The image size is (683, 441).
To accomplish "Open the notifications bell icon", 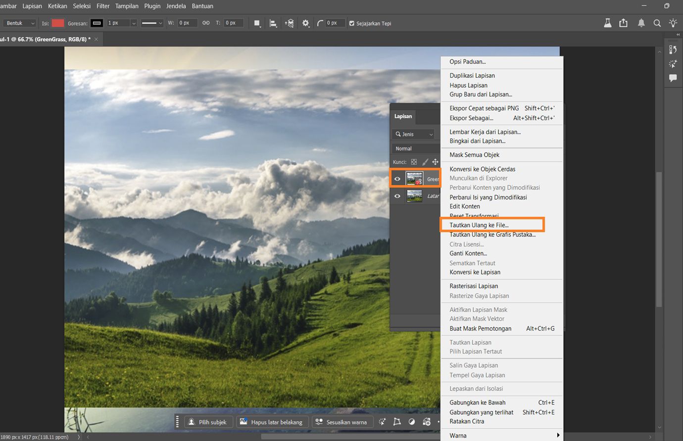I will pyautogui.click(x=641, y=23).
